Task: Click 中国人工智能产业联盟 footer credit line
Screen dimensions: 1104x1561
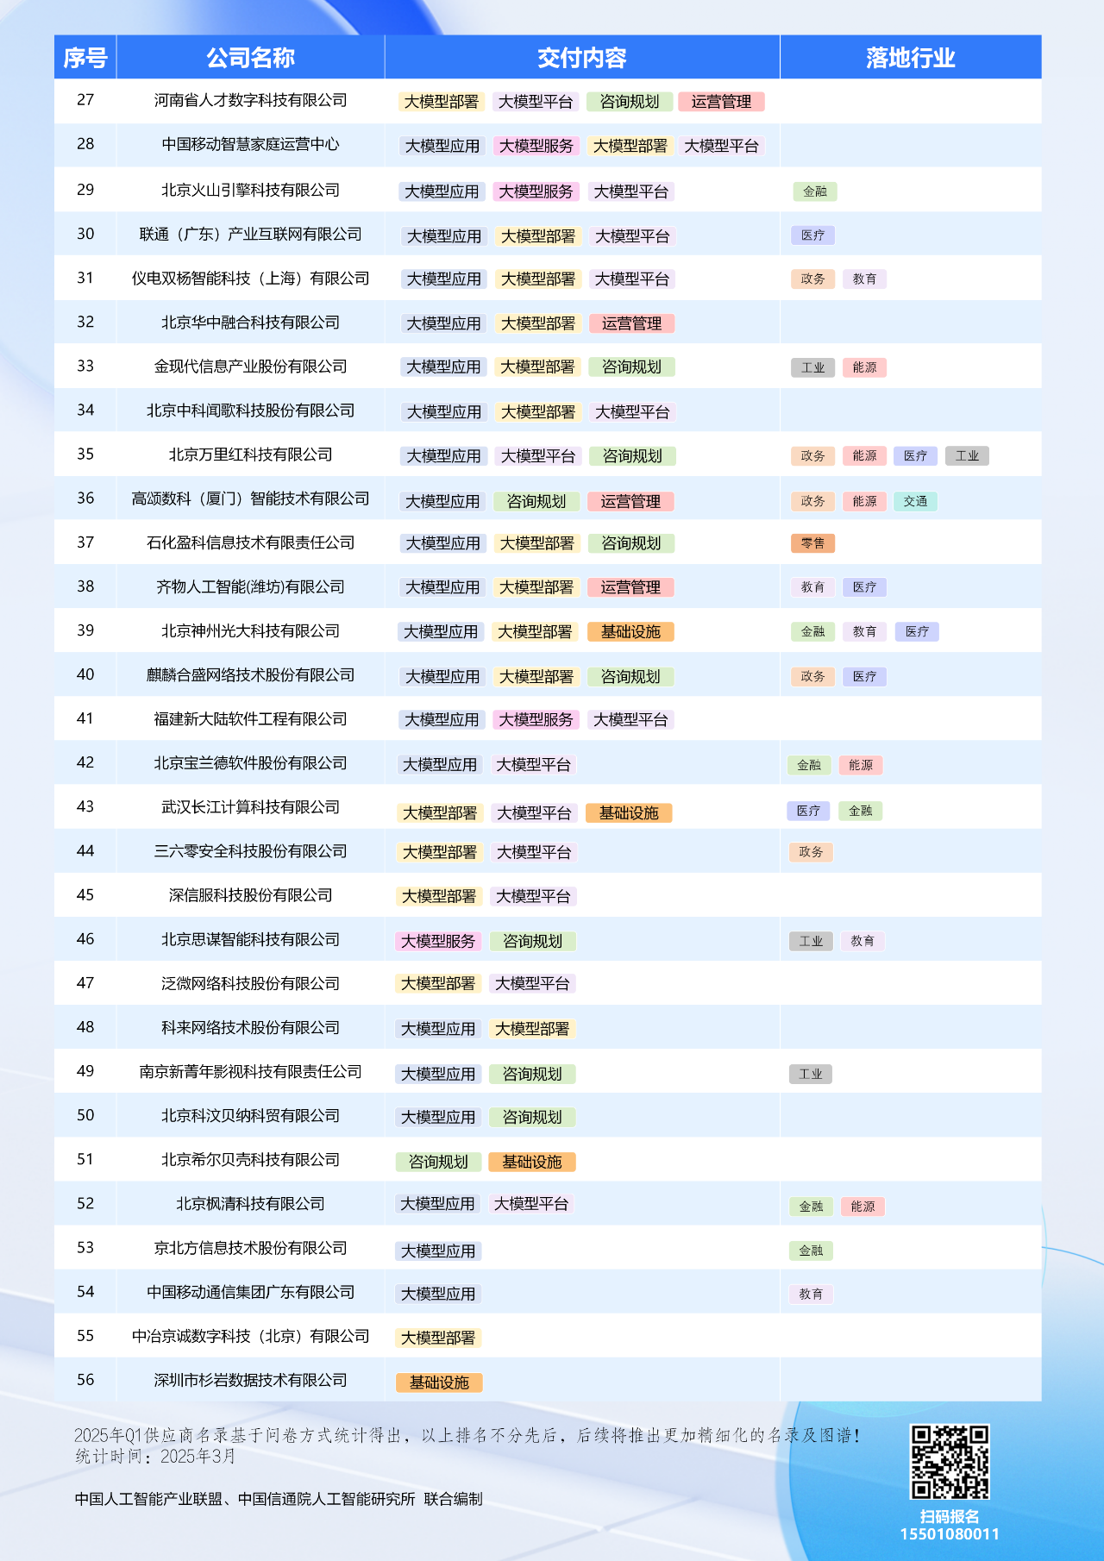Action: click(x=279, y=1499)
